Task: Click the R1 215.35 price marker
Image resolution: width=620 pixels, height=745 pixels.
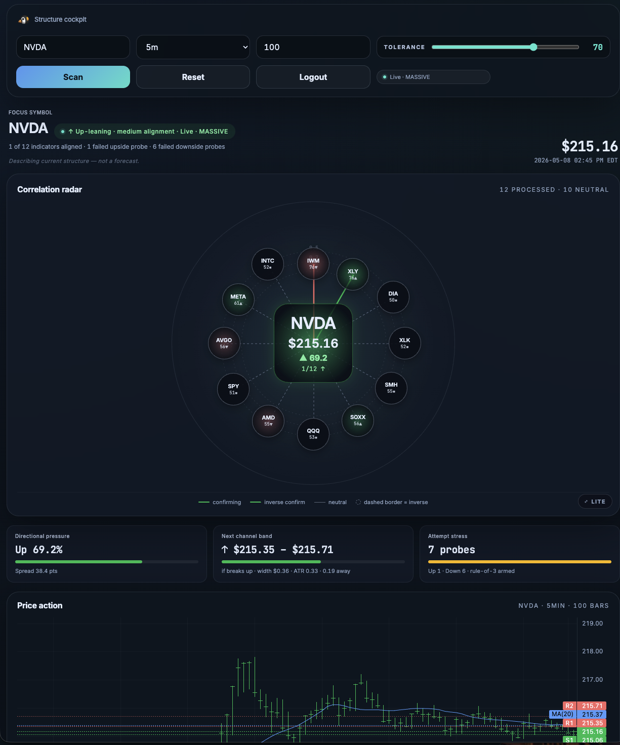Action: click(x=585, y=723)
